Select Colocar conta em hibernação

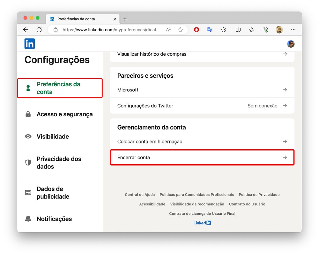202,142
